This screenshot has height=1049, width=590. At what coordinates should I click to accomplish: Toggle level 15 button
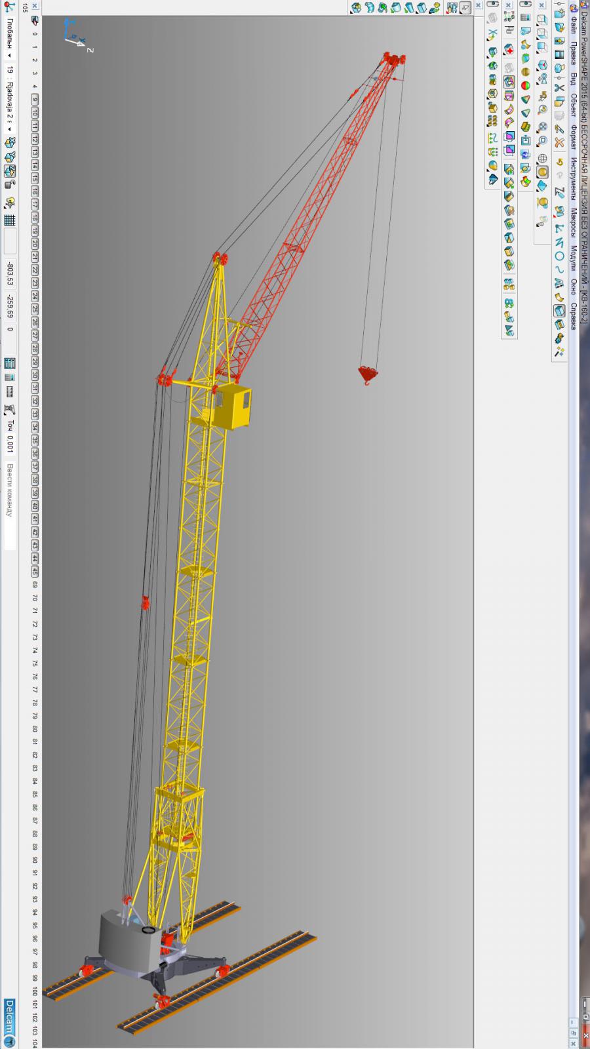coord(34,180)
